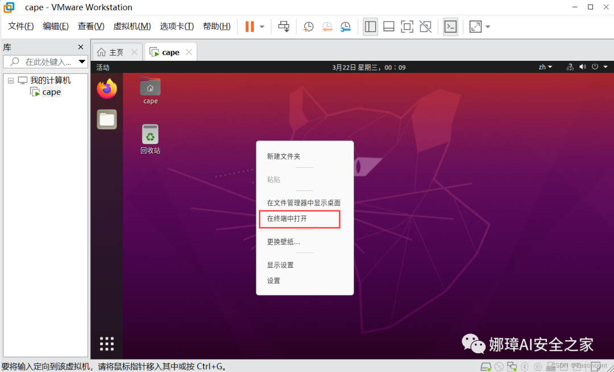Choose 设置 at bottom of context menu
Image resolution: width=614 pixels, height=372 pixels.
click(x=273, y=281)
